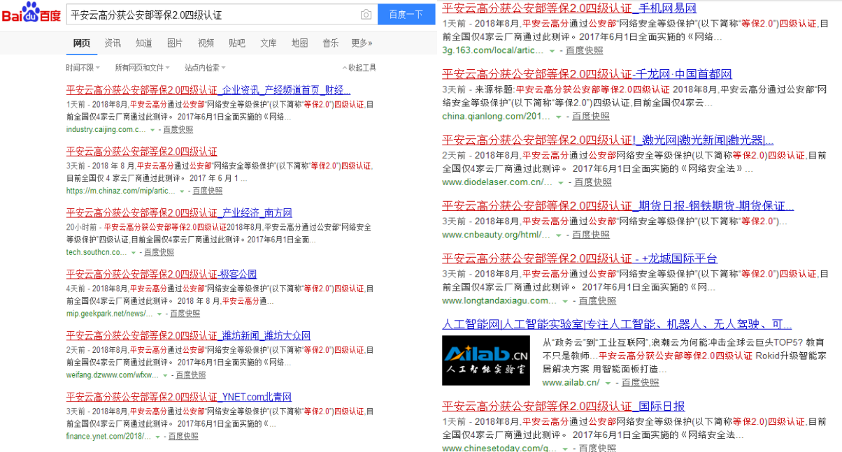Switch to the 图片 tab
The image size is (842, 452).
[175, 43]
